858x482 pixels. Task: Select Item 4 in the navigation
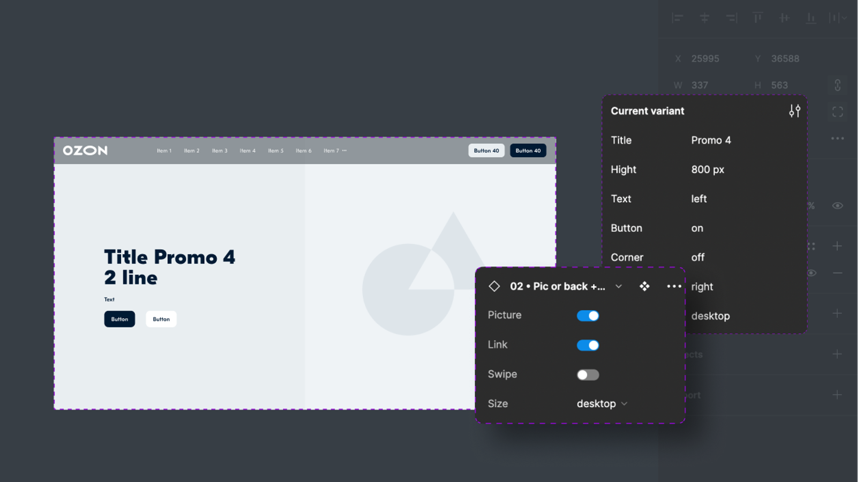(x=248, y=151)
